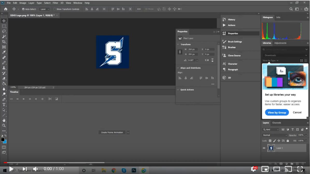This screenshot has height=174, width=310.
Task: Open the Window menu
Action: point(78,3)
